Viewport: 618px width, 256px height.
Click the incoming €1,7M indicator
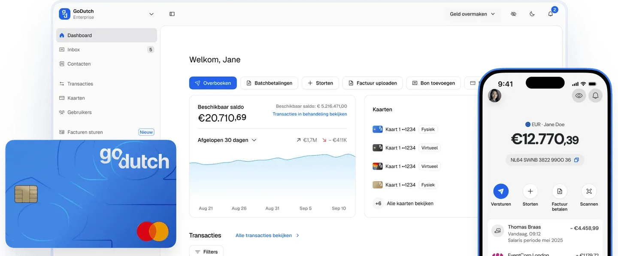(306, 140)
